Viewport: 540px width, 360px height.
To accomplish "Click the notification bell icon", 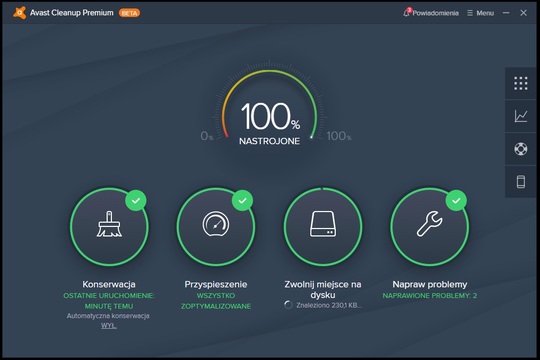I will [407, 13].
